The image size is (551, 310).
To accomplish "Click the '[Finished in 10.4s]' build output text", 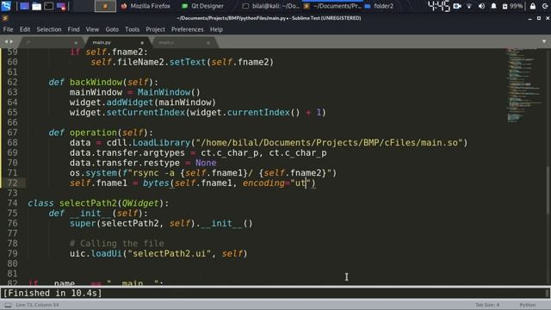I will 53,293.
